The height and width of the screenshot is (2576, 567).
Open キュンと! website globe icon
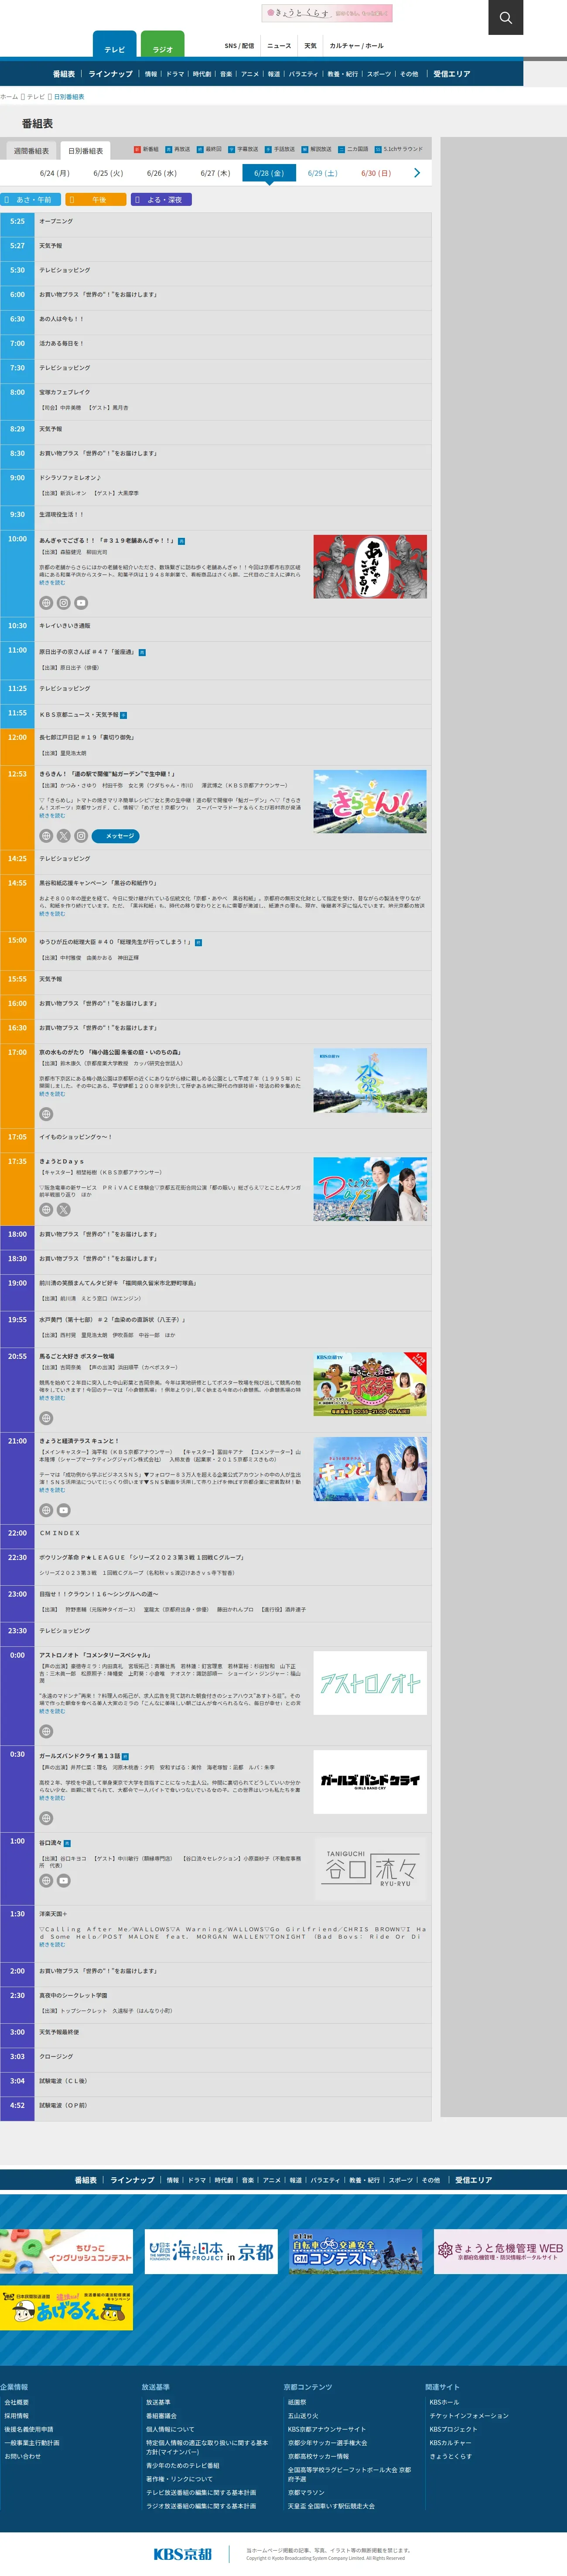tap(46, 1510)
